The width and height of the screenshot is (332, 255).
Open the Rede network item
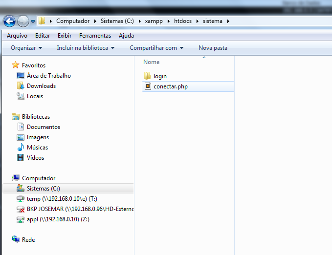pyautogui.click(x=28, y=239)
